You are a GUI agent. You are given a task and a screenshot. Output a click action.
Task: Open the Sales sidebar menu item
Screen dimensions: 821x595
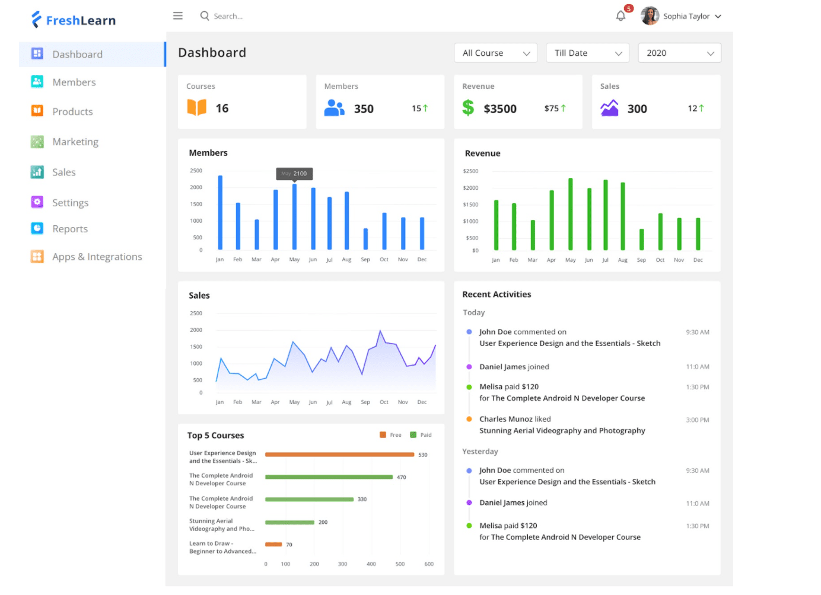tap(63, 172)
